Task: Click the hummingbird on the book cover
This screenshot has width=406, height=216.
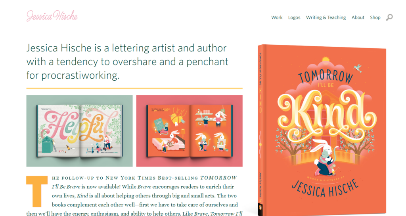Action: click(x=358, y=68)
